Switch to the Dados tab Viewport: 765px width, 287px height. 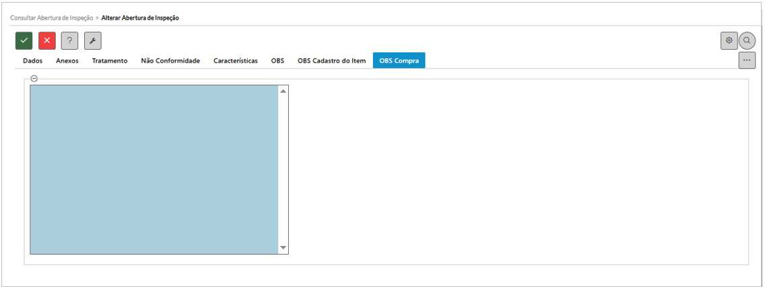(x=32, y=60)
